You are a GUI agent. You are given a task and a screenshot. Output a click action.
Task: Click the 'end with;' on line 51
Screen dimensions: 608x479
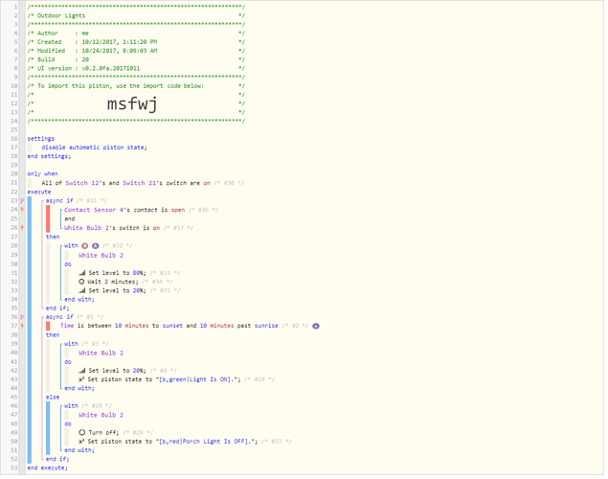tap(79, 450)
